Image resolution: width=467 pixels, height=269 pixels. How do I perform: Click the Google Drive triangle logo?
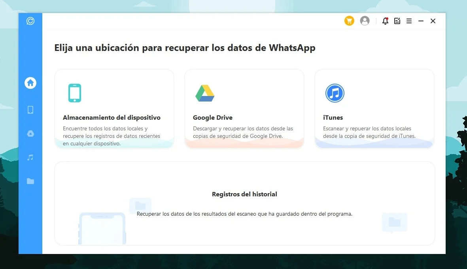click(205, 93)
